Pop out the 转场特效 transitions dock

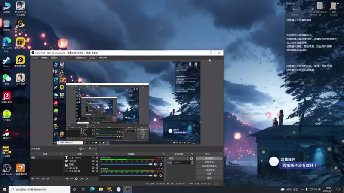(x=192, y=154)
